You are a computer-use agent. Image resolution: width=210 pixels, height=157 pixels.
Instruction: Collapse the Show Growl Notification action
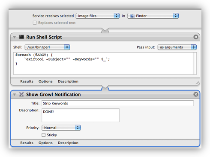tap(15, 95)
